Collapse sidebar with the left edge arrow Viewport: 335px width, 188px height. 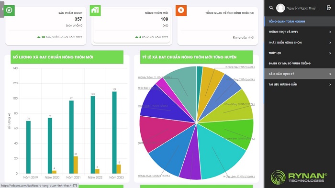(2, 9)
